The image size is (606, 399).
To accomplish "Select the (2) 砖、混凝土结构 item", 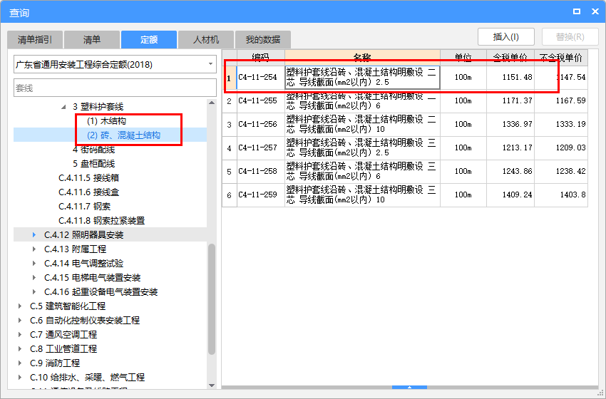I will coord(123,135).
